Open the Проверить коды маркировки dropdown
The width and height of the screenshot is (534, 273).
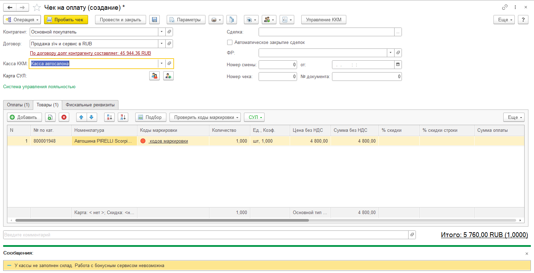[205, 117]
